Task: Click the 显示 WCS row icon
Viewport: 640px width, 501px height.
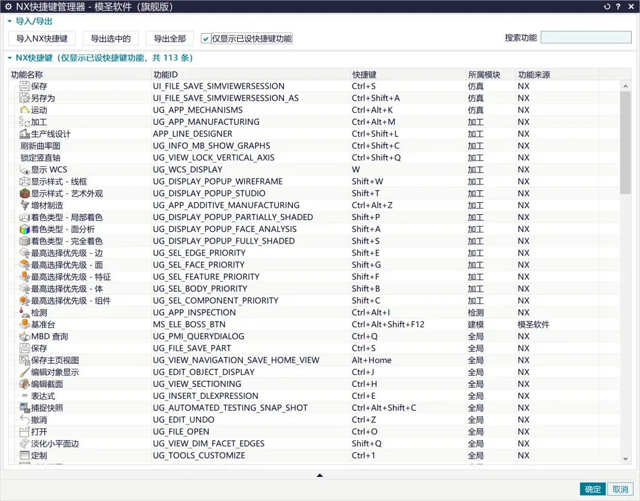Action: coord(24,170)
